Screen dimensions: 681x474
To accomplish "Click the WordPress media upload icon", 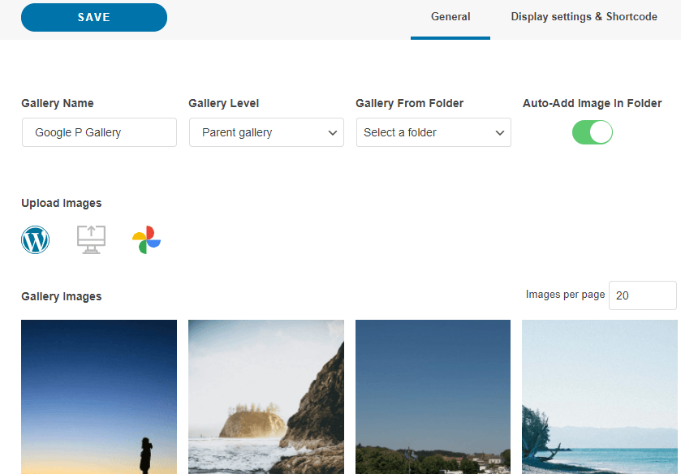I will tap(35, 240).
